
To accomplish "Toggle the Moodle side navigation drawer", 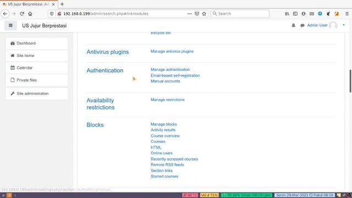I will [10, 25].
